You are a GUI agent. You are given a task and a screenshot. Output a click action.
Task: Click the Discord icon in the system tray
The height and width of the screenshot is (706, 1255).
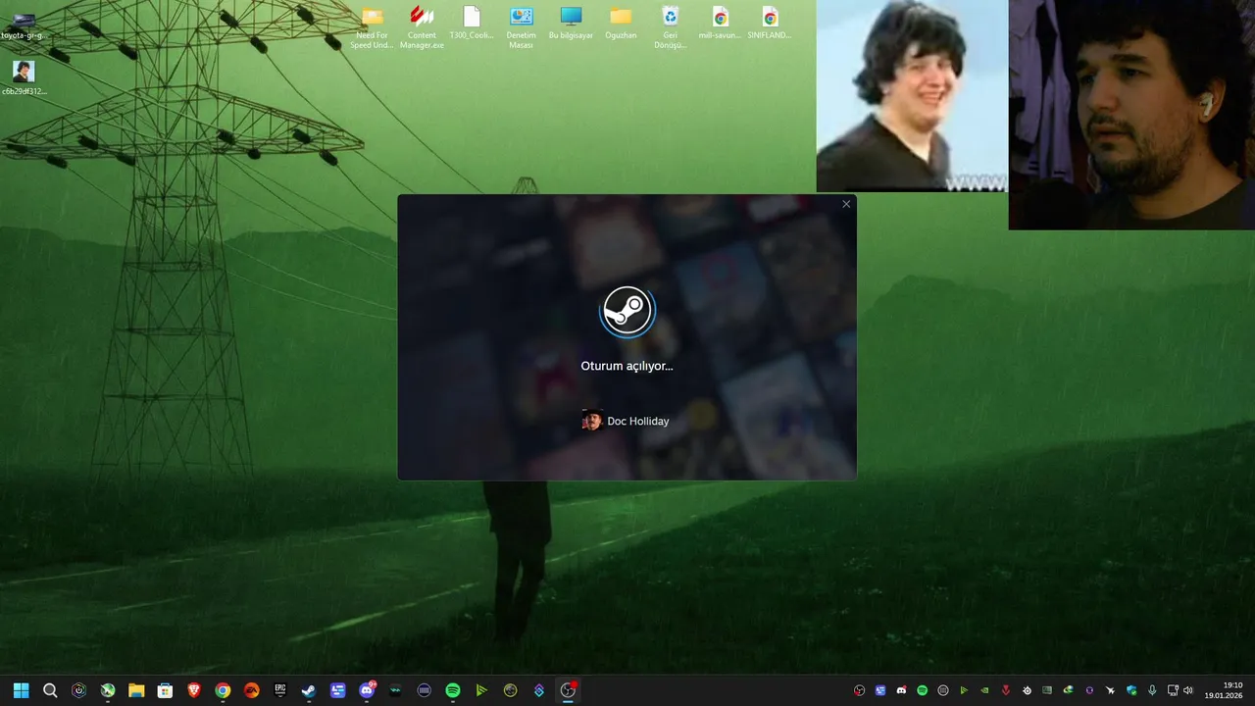tap(901, 690)
